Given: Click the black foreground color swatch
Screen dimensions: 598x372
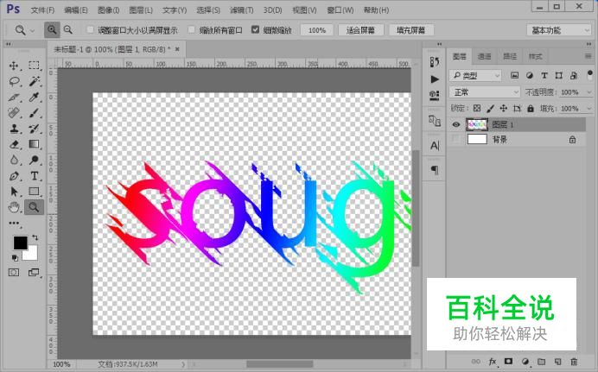Looking at the screenshot, I should (x=20, y=243).
